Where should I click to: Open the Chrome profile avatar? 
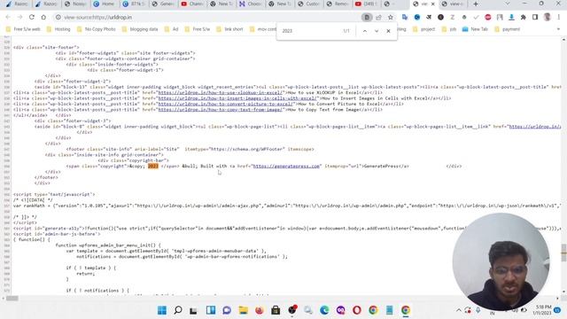click(x=548, y=17)
